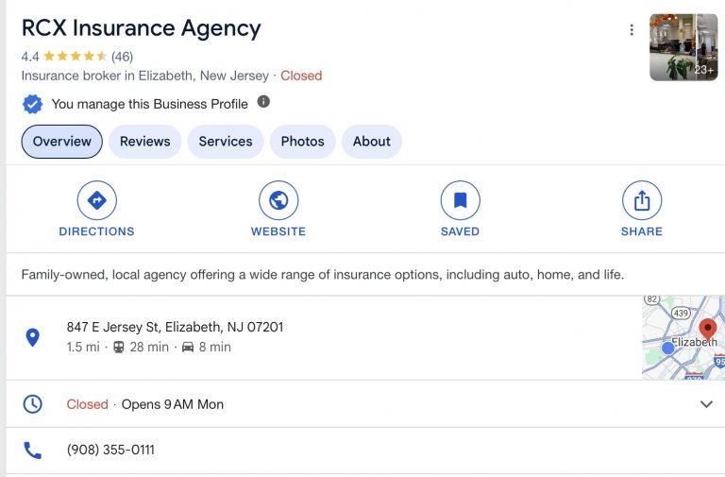Switch to the Reviews tab
This screenshot has height=477, width=725.
point(144,142)
